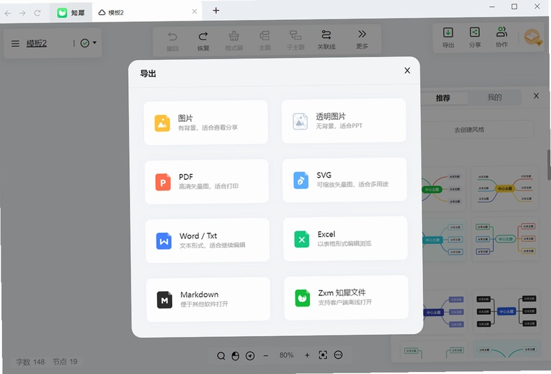
Task: Select the green center-topic style thumbnail
Action: click(x=442, y=189)
